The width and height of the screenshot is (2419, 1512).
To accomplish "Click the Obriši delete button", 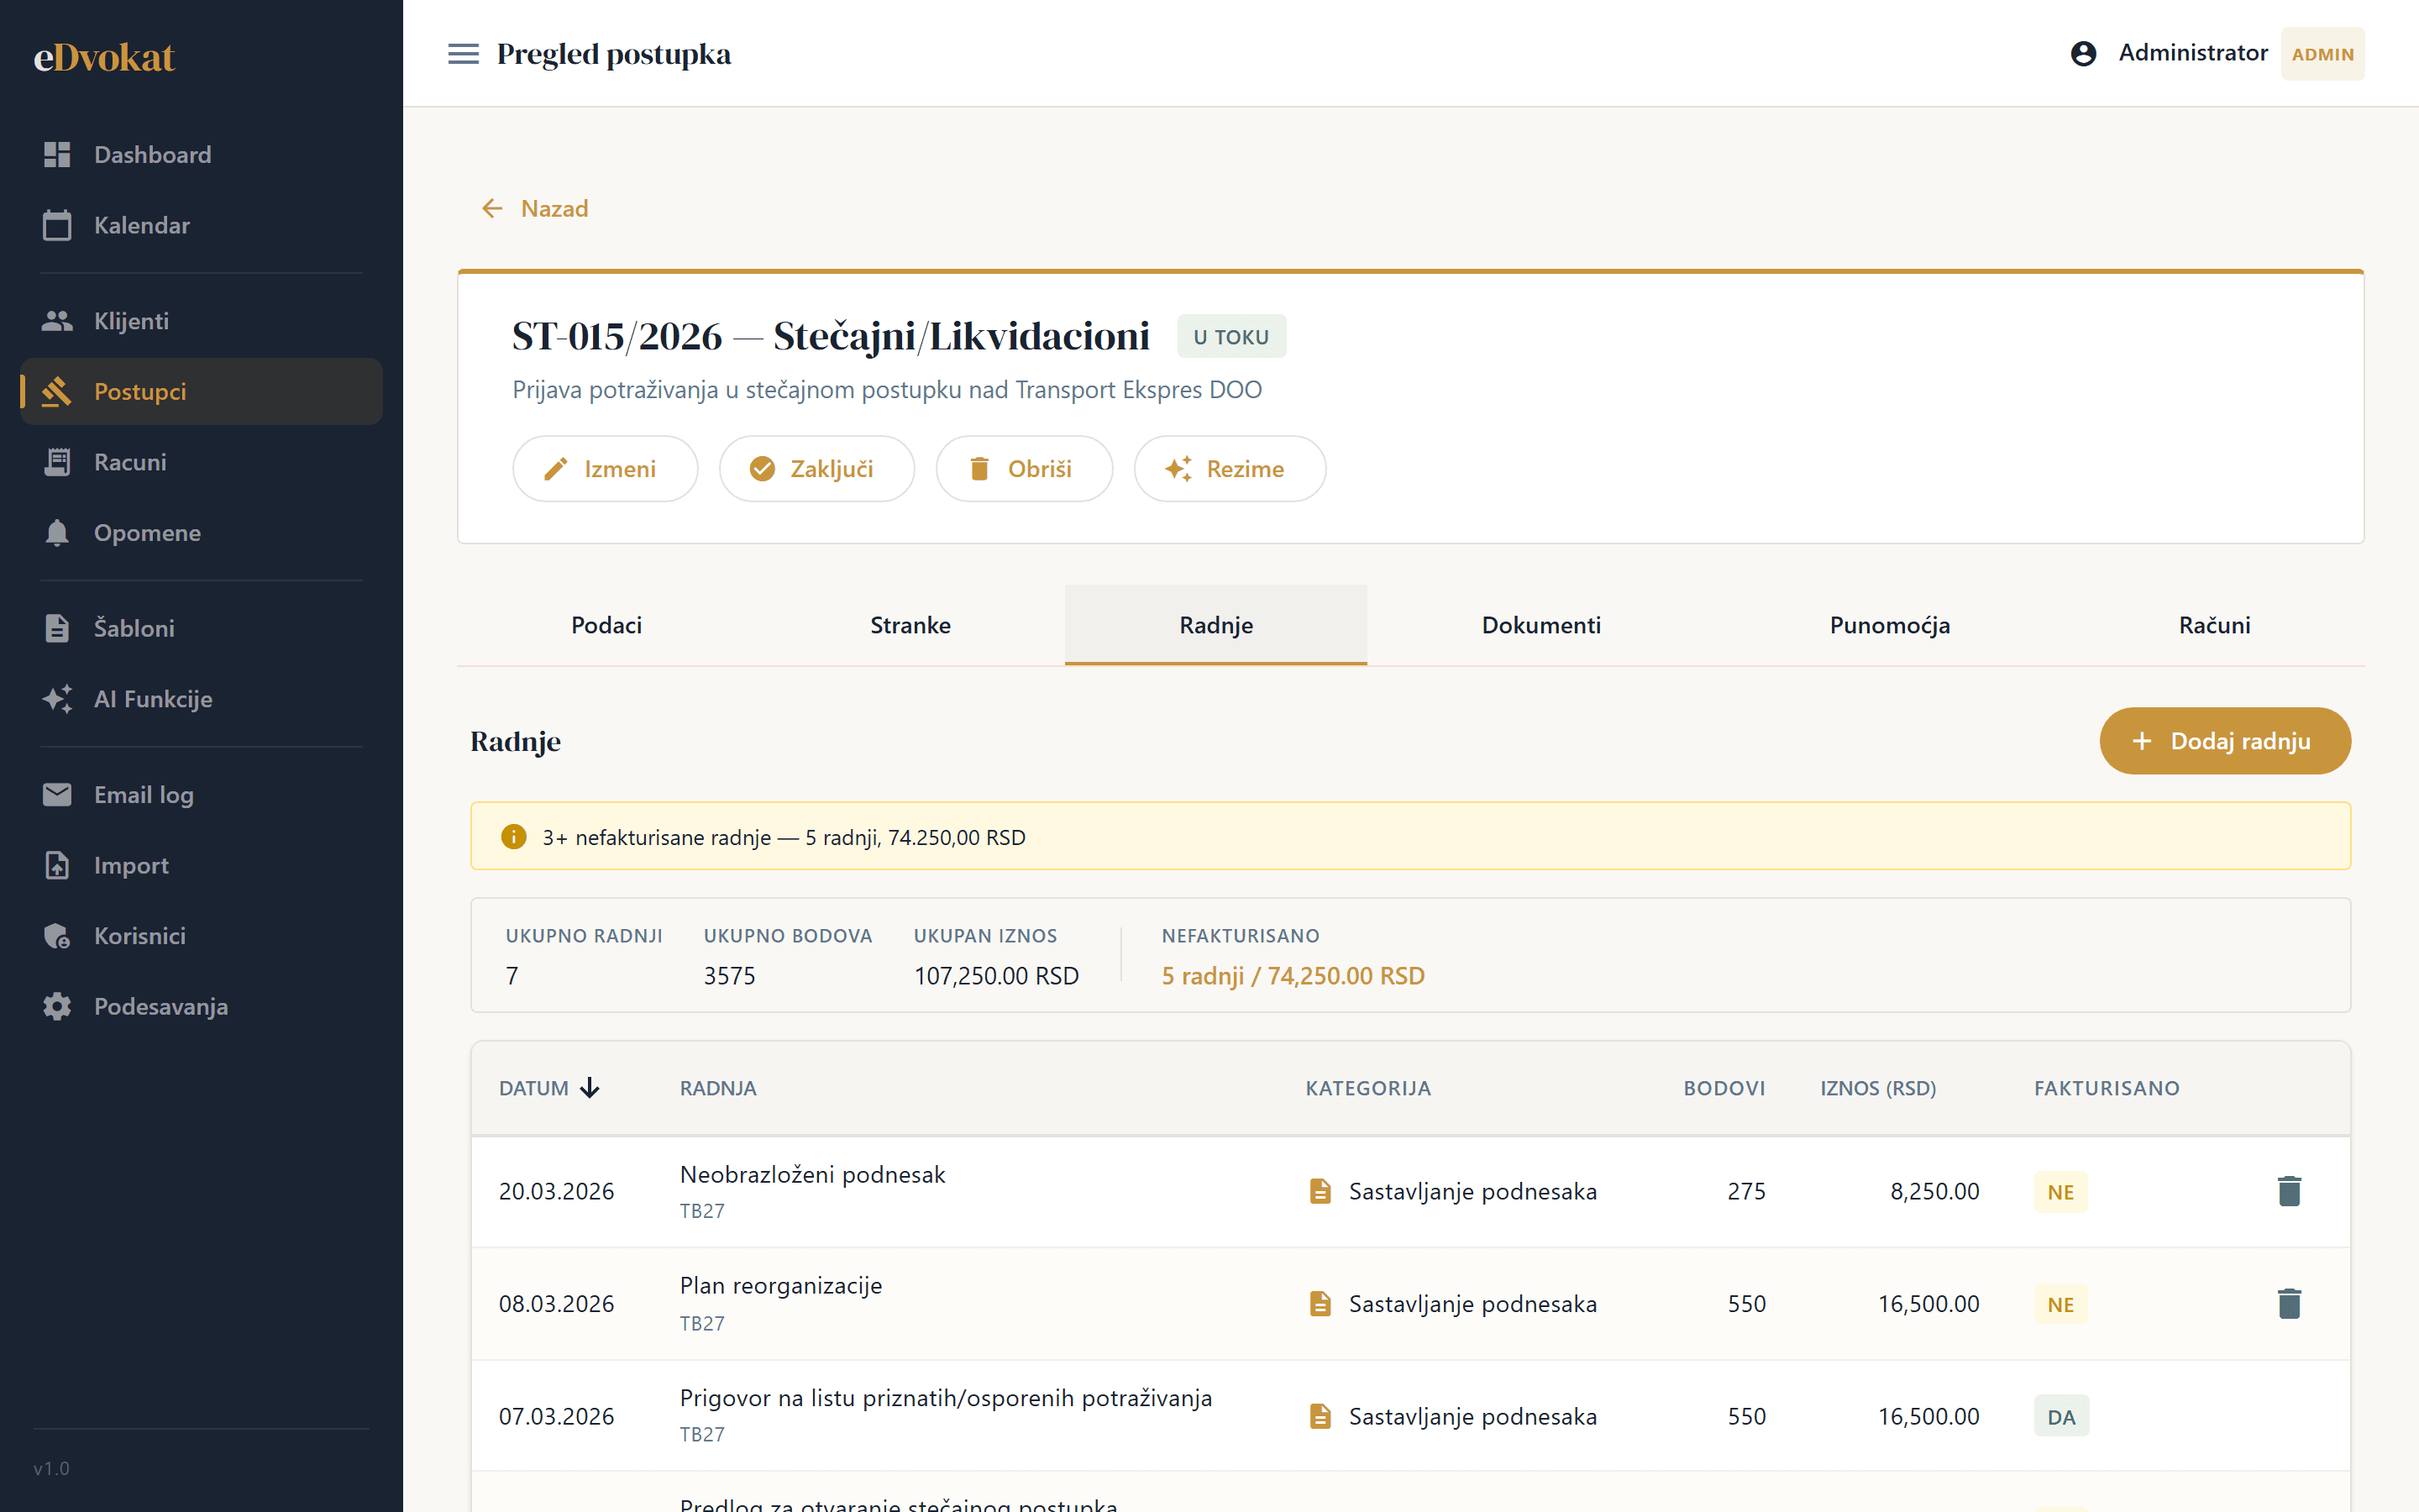I will tap(1024, 469).
